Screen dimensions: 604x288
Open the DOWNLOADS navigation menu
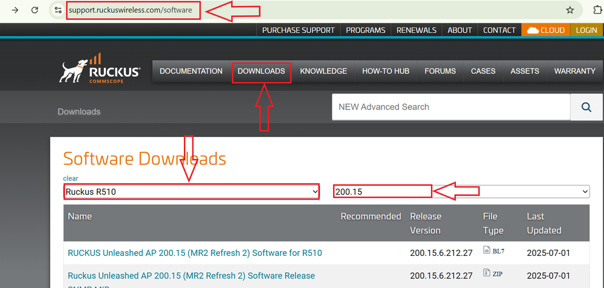261,71
